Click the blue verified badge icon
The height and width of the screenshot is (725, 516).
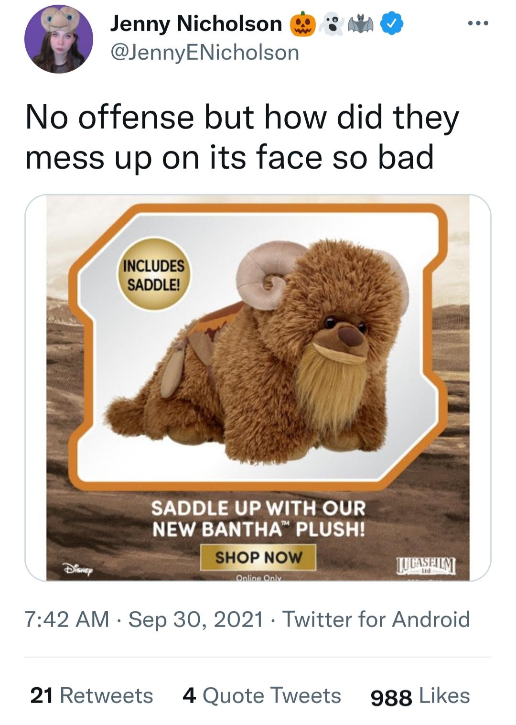tap(391, 24)
